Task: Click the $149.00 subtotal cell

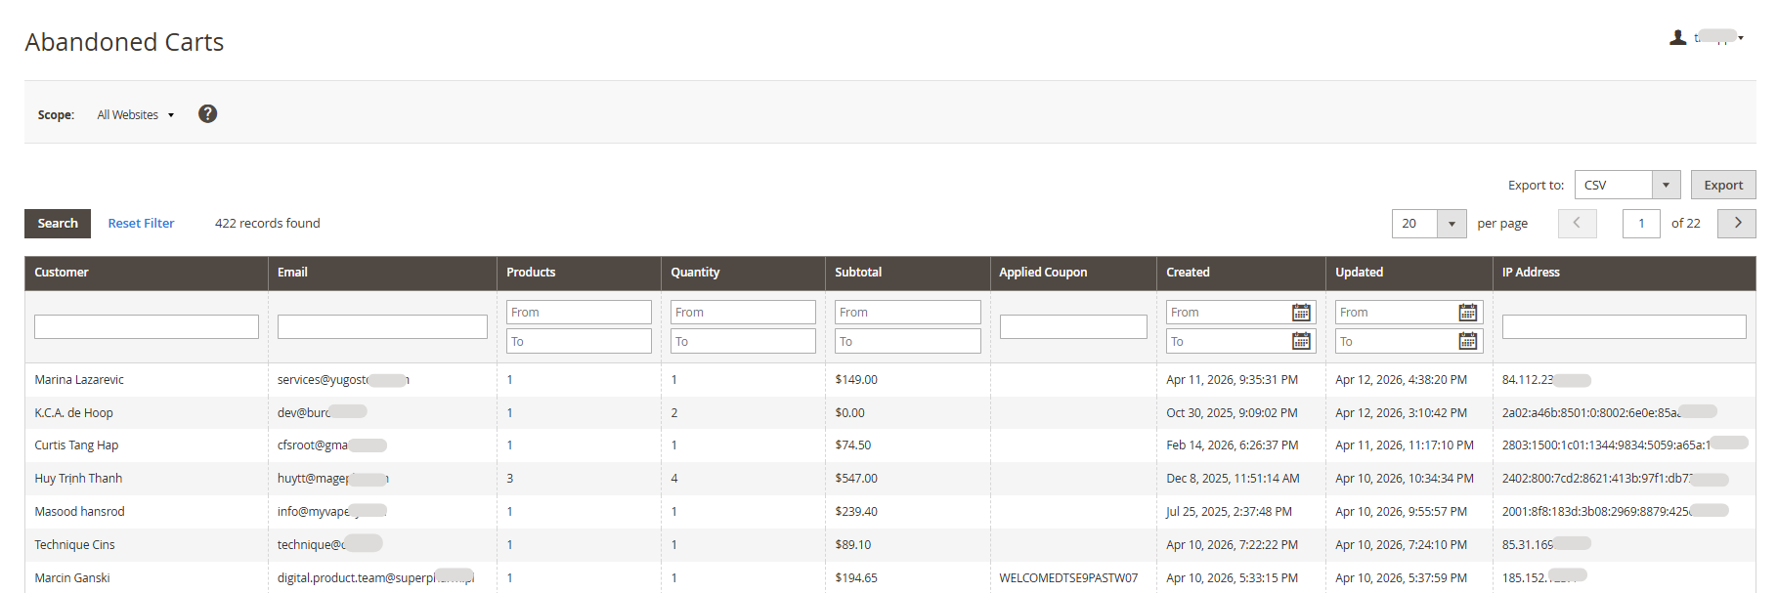Action: 856,380
